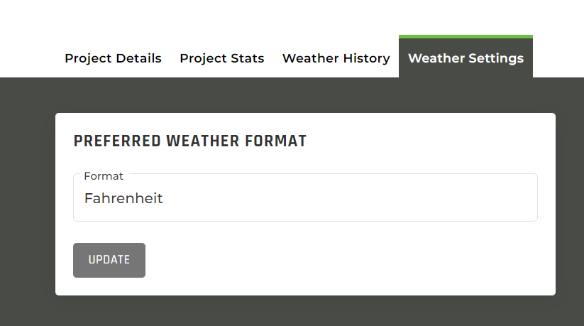Viewport: 584px width, 326px height.
Task: Expand the Format dropdown field
Action: (305, 197)
